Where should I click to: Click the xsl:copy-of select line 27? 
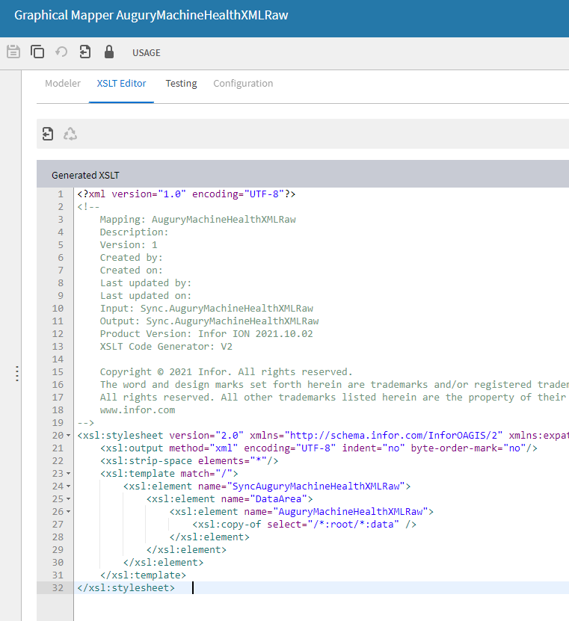pyautogui.click(x=304, y=524)
